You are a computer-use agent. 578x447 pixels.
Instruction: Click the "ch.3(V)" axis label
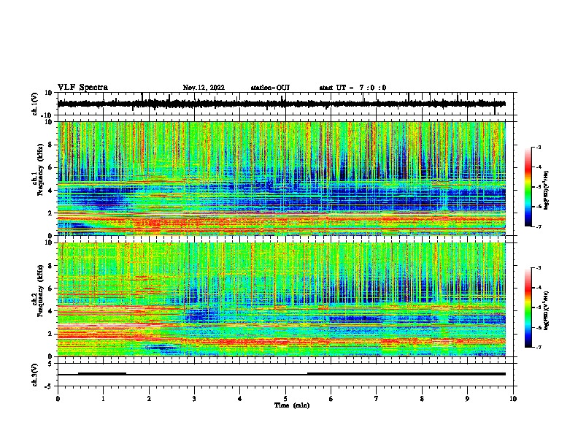click(x=35, y=375)
